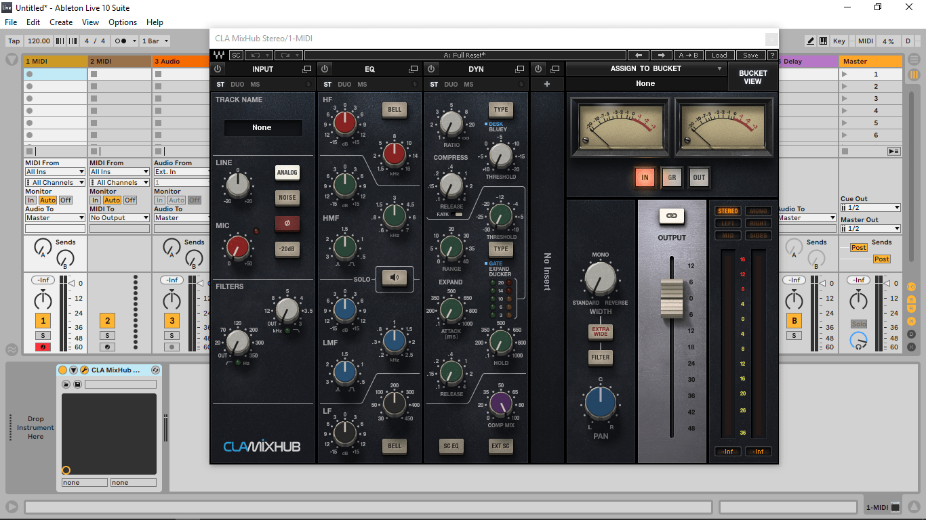Viewport: 926px width, 520px height.
Task: Open plugin help question mark
Action: (x=771, y=56)
